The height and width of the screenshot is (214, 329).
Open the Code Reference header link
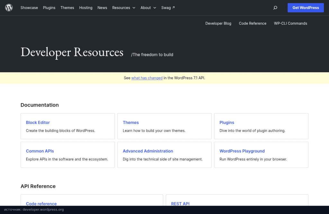(253, 23)
